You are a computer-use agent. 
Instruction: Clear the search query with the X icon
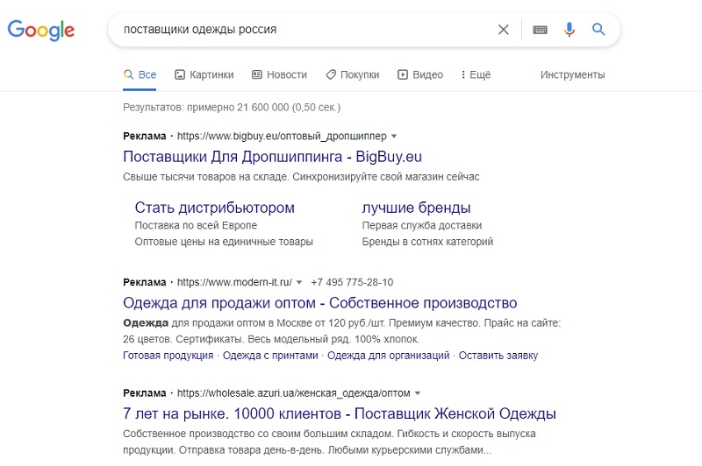503,30
